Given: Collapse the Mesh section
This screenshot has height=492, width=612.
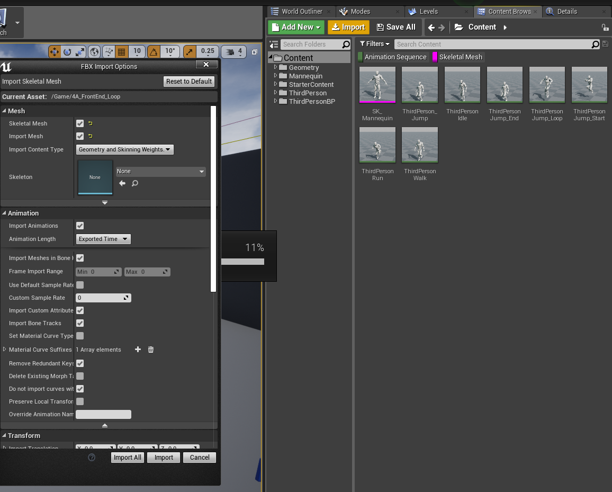Looking at the screenshot, I should [x=4, y=111].
